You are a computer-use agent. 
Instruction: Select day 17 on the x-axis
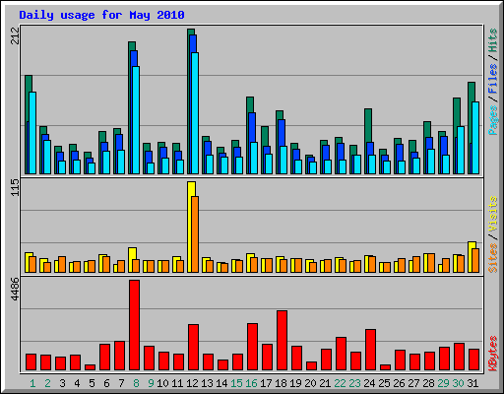pyautogui.click(x=266, y=383)
